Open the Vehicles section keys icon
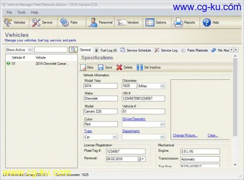Image resolution: width=244 pixels, height=180 pixels. [8, 22]
